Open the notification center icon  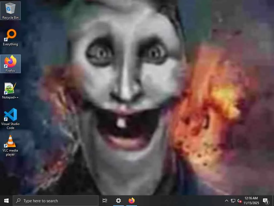pyautogui.click(x=266, y=201)
